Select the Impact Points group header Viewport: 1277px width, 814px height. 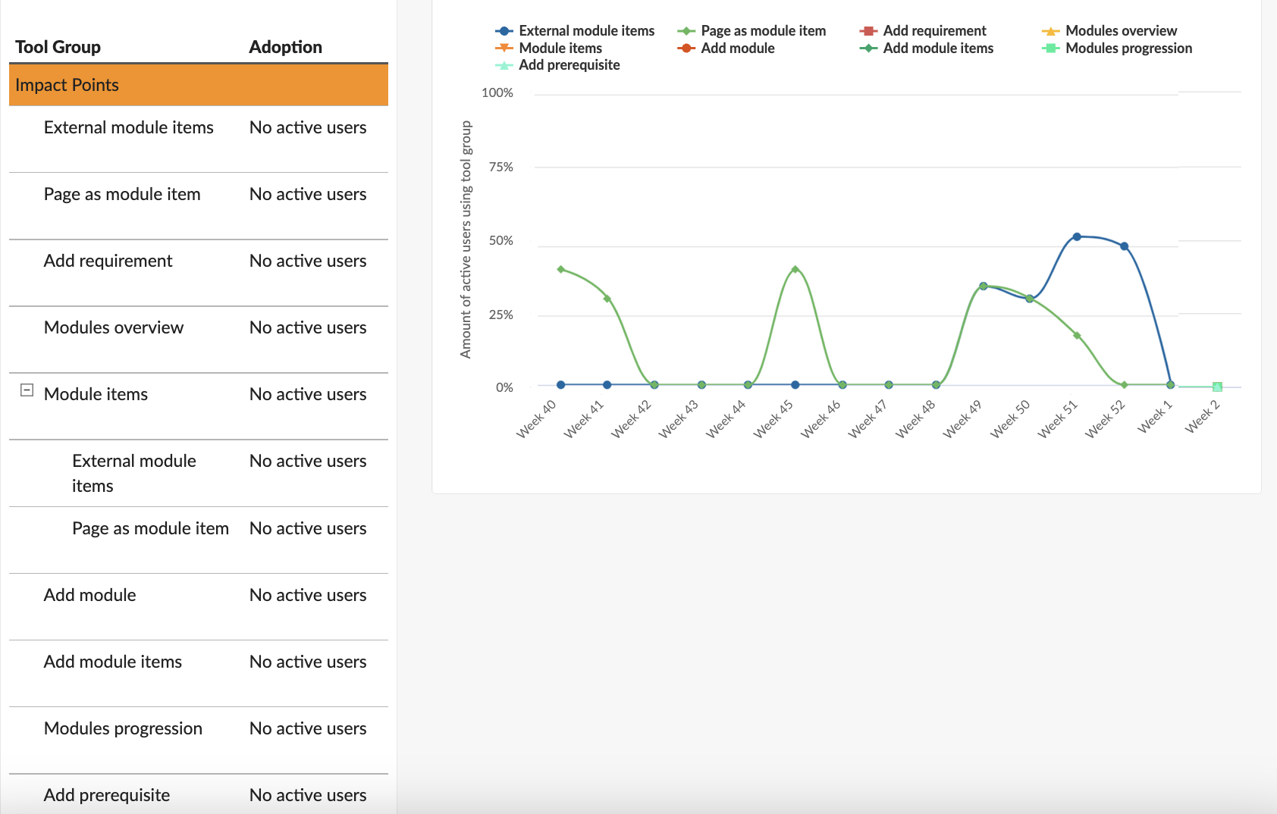pos(199,85)
